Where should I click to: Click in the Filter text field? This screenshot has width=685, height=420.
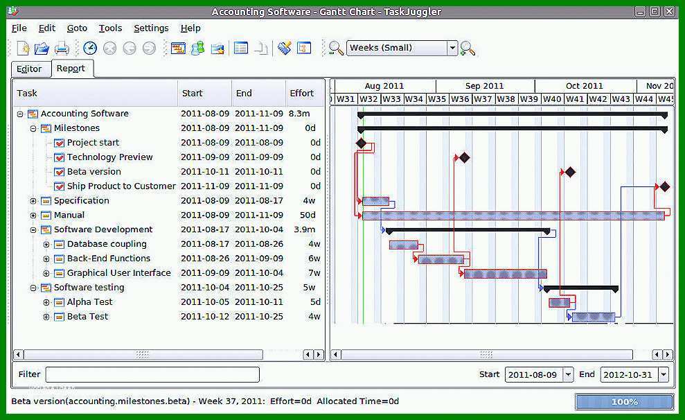[152, 374]
